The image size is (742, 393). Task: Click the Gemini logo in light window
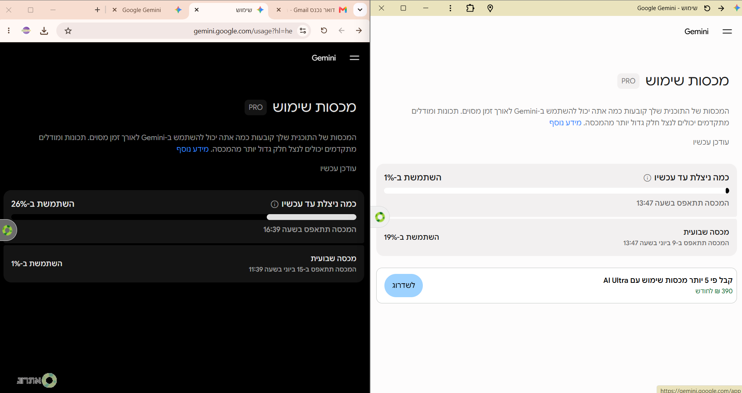(x=697, y=31)
